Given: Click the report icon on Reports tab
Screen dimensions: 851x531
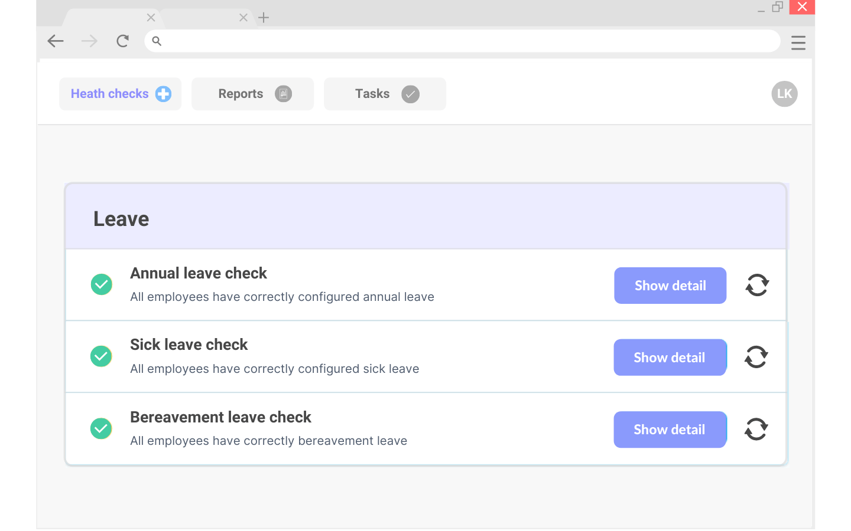Looking at the screenshot, I should (284, 94).
